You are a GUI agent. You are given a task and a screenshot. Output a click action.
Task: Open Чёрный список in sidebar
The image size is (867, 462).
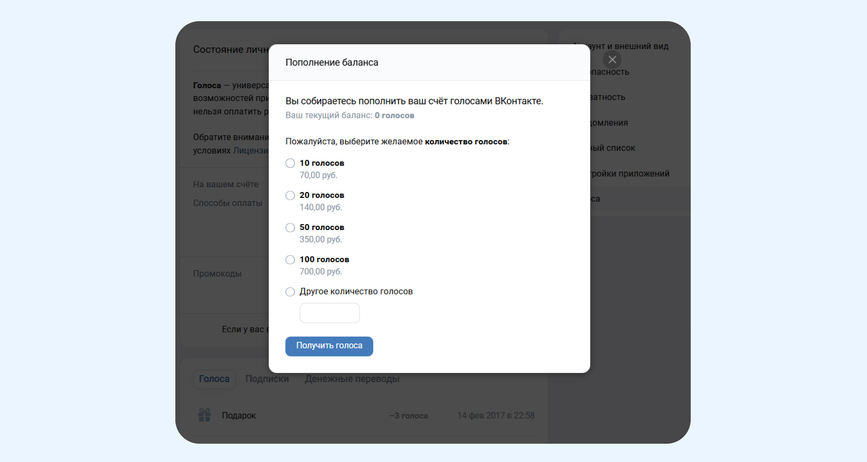coord(613,148)
